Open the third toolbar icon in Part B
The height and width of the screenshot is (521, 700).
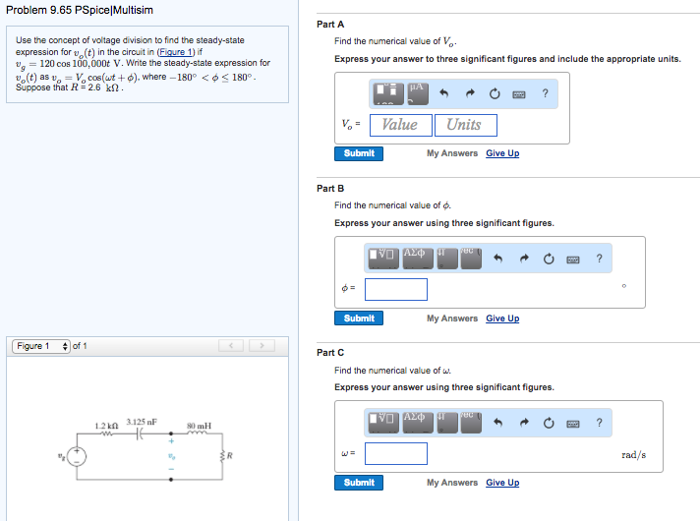click(447, 259)
